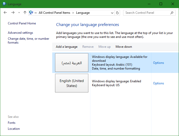
Task: Click the Move down command
Action: (124, 47)
